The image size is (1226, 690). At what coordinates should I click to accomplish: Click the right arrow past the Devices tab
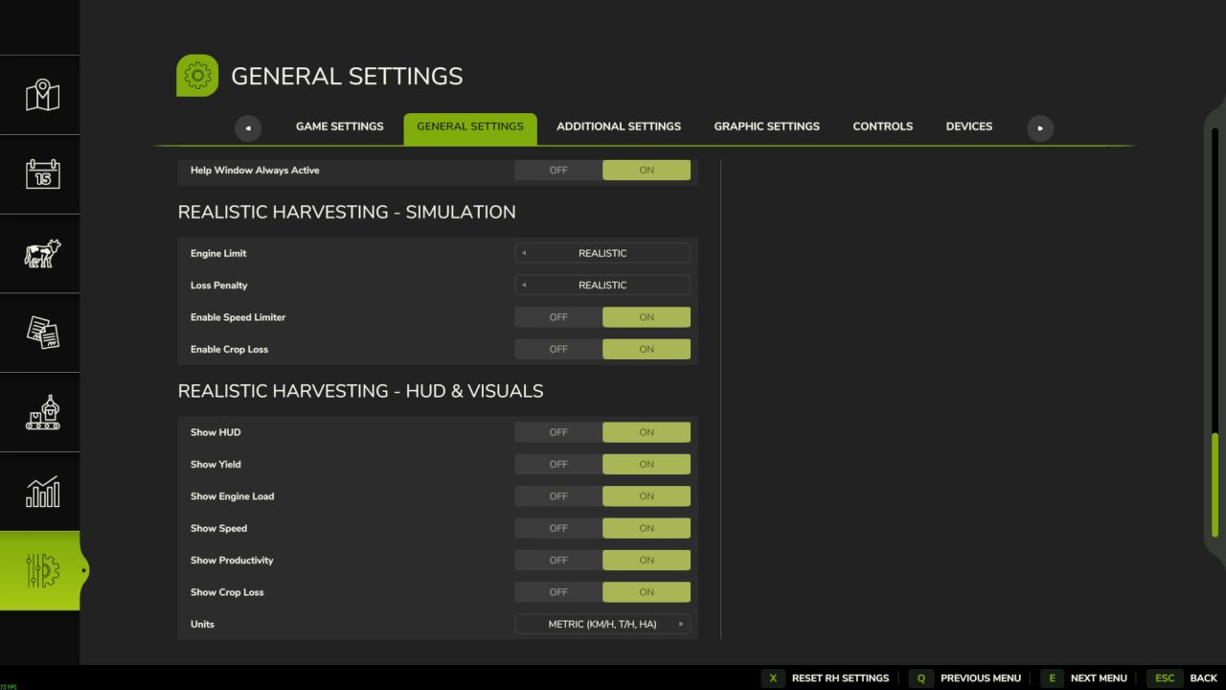click(1040, 127)
